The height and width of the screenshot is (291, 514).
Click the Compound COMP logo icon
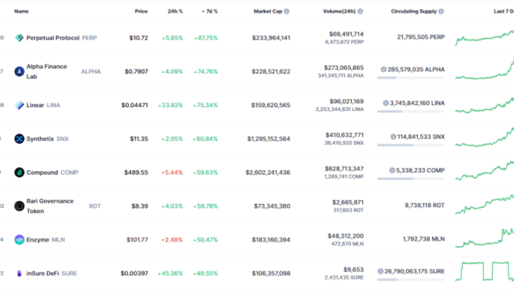click(19, 172)
